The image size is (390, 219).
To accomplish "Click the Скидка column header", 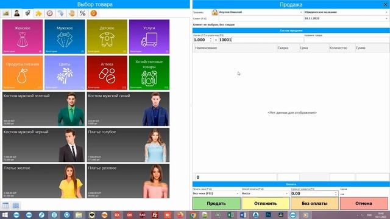I will 288,48.
